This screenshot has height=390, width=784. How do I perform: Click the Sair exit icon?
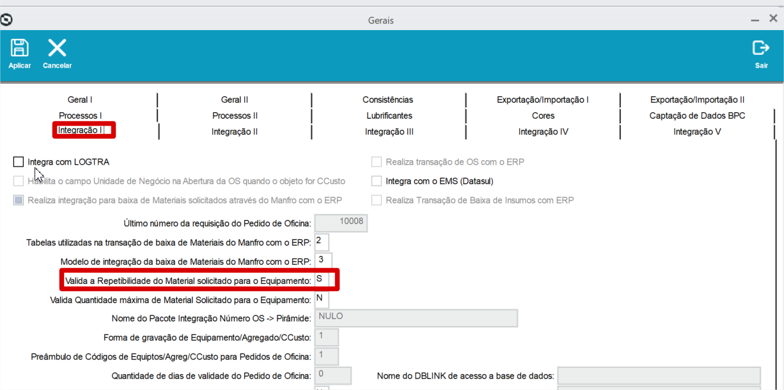click(x=761, y=48)
